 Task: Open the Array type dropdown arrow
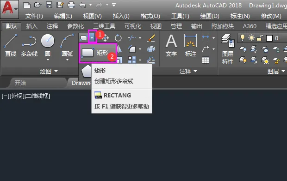click(x=140, y=60)
